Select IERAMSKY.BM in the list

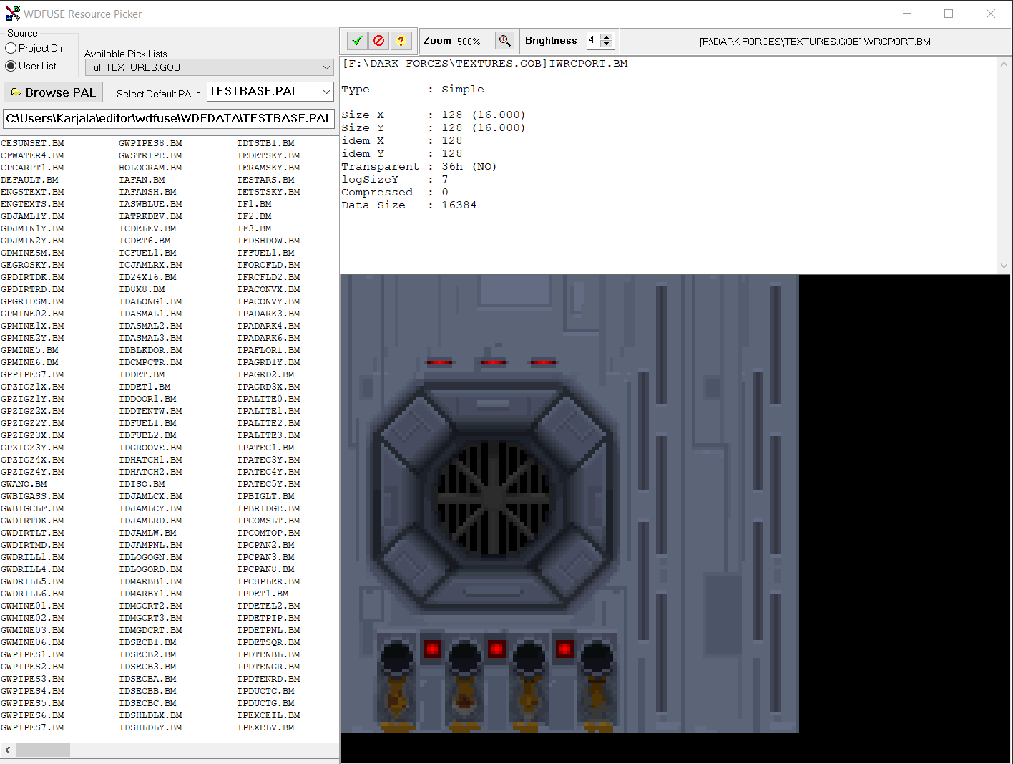pos(268,168)
